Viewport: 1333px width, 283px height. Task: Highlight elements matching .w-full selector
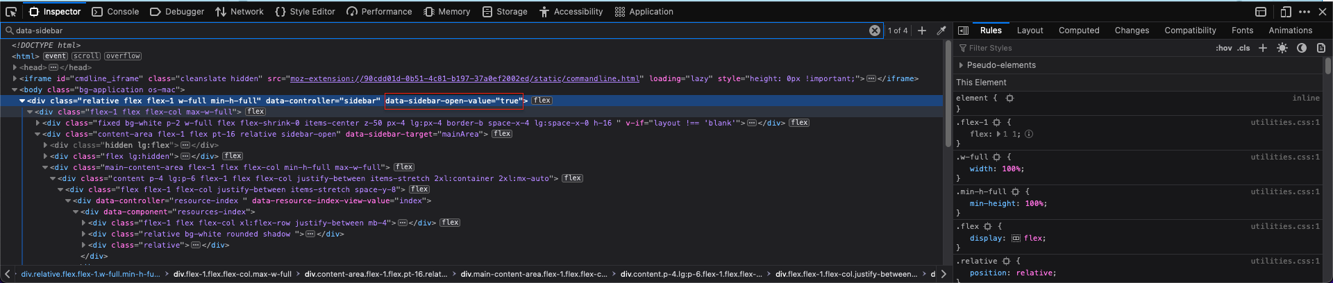(996, 157)
